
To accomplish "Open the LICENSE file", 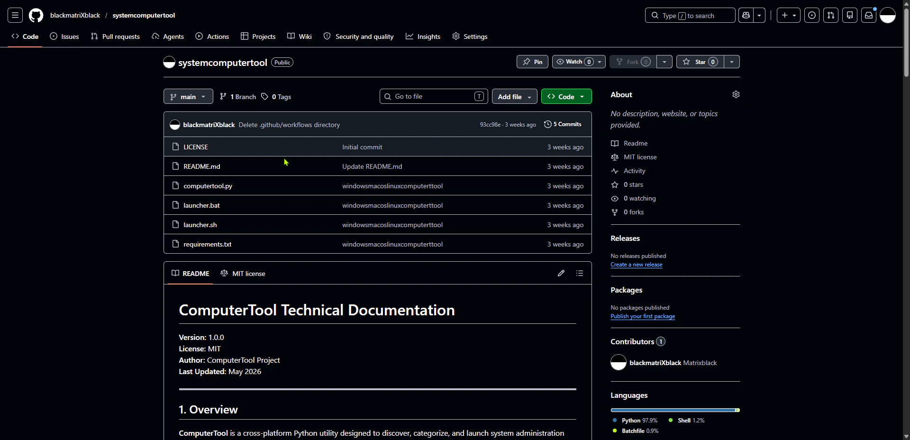I will 196,147.
